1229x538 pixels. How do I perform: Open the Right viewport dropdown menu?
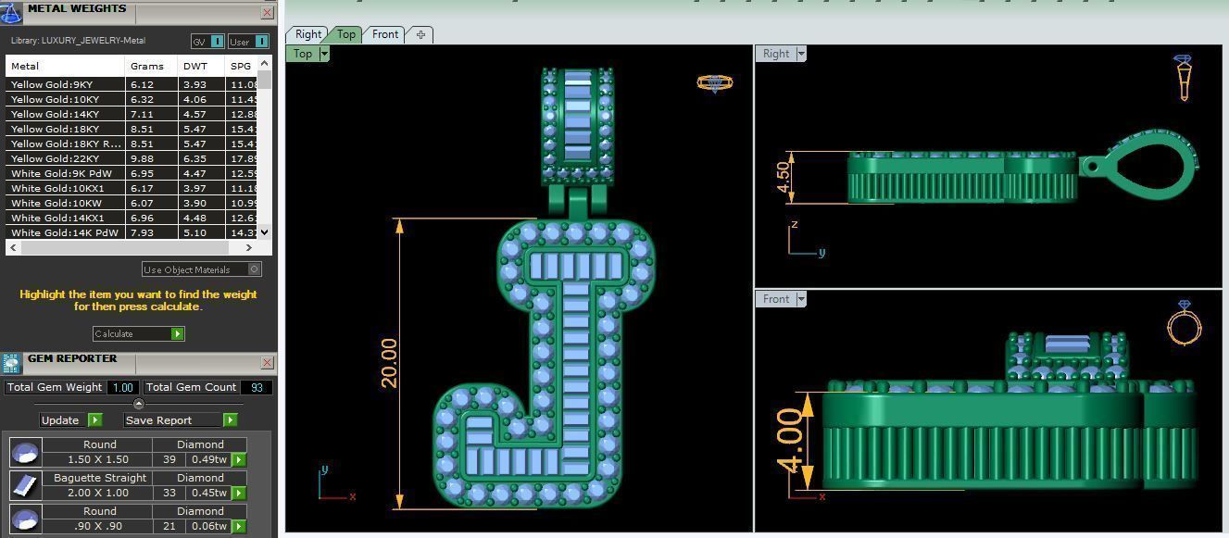[x=801, y=54]
